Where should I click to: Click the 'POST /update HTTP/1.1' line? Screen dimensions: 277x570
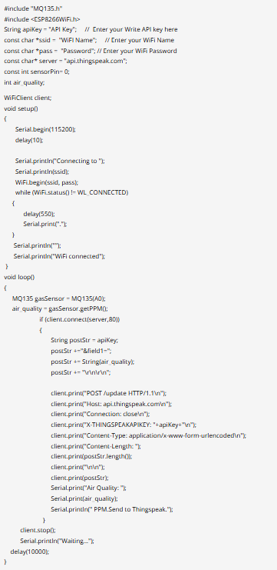[109, 393]
